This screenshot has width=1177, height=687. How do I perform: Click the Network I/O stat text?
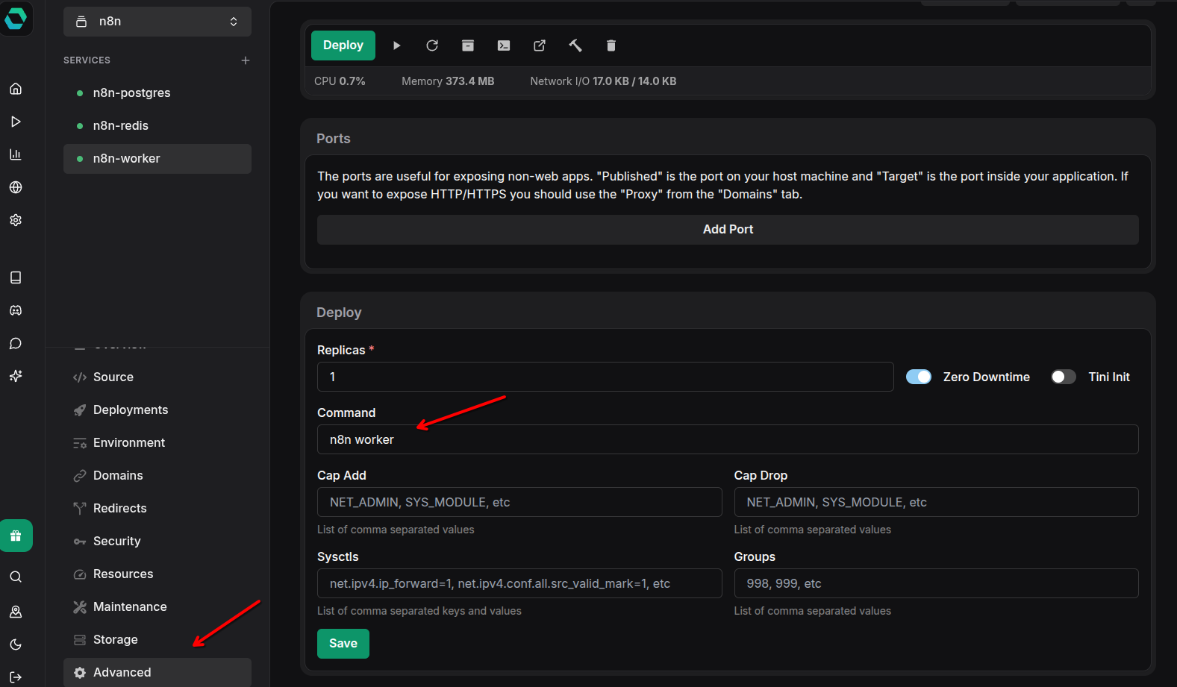point(603,81)
